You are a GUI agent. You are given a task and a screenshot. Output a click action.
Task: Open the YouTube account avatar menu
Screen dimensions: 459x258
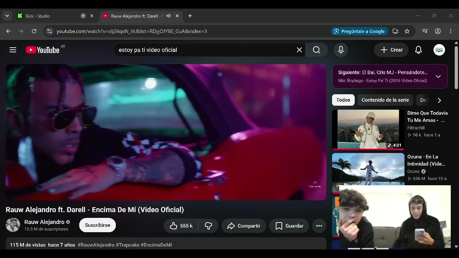tap(439, 50)
